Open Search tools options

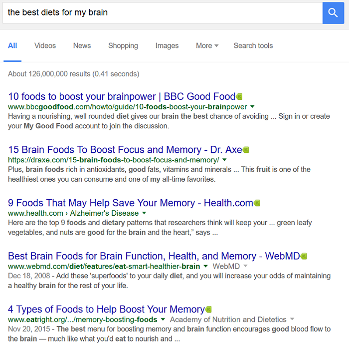[x=253, y=45]
